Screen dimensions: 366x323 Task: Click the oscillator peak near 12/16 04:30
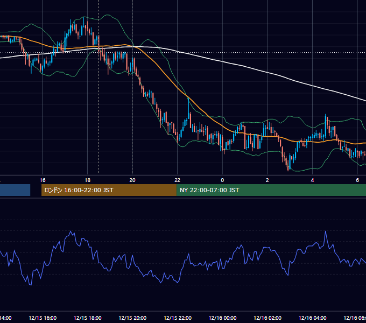326,231
